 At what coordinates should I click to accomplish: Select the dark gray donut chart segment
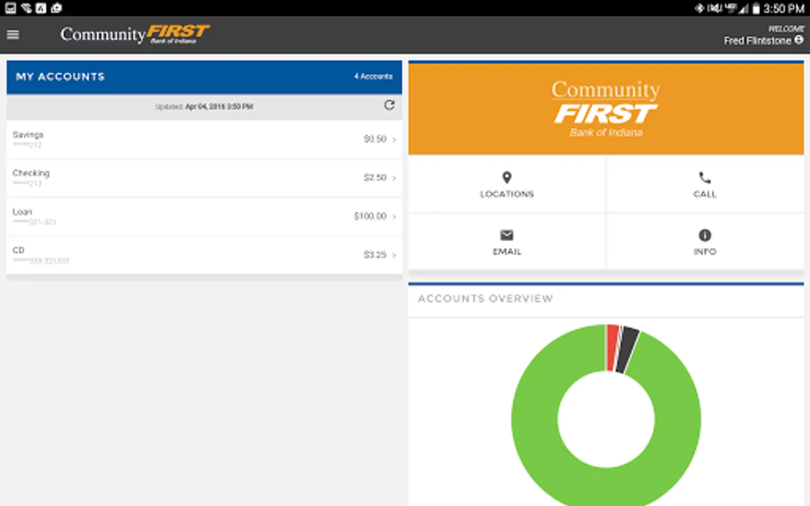pyautogui.click(x=628, y=350)
